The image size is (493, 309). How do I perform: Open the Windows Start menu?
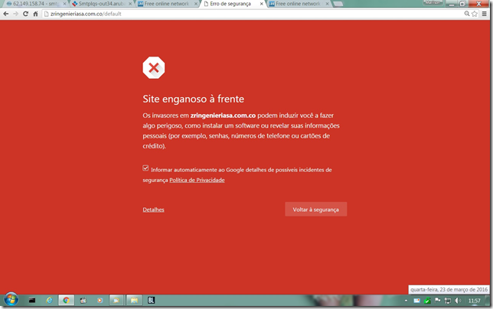[11, 300]
